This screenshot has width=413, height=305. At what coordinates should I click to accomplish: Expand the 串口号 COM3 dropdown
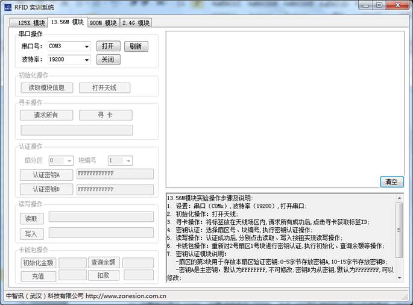pos(87,46)
